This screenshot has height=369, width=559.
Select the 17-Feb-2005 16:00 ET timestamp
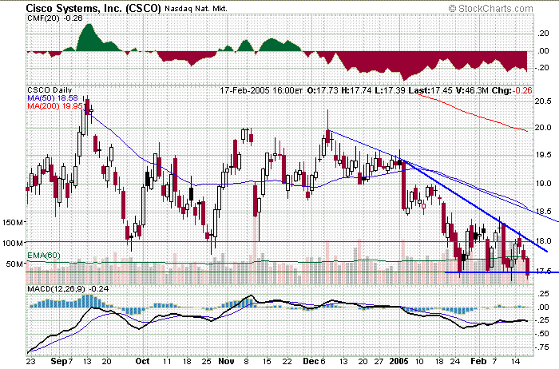261,90
